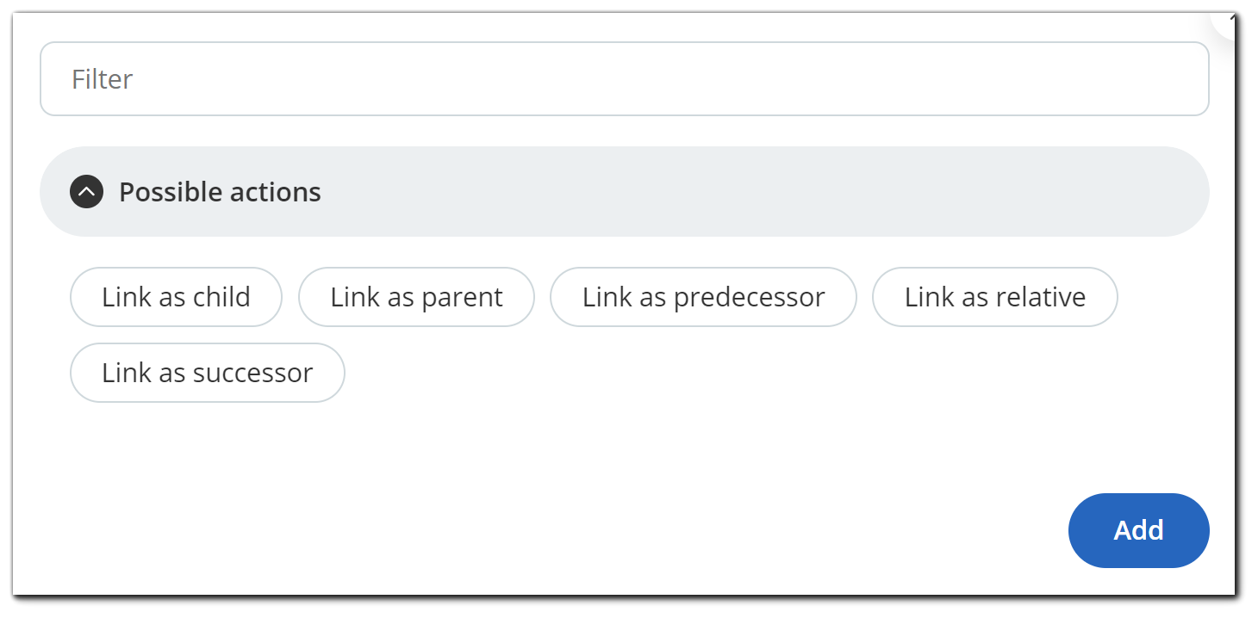Mark item as parent link

tap(416, 297)
